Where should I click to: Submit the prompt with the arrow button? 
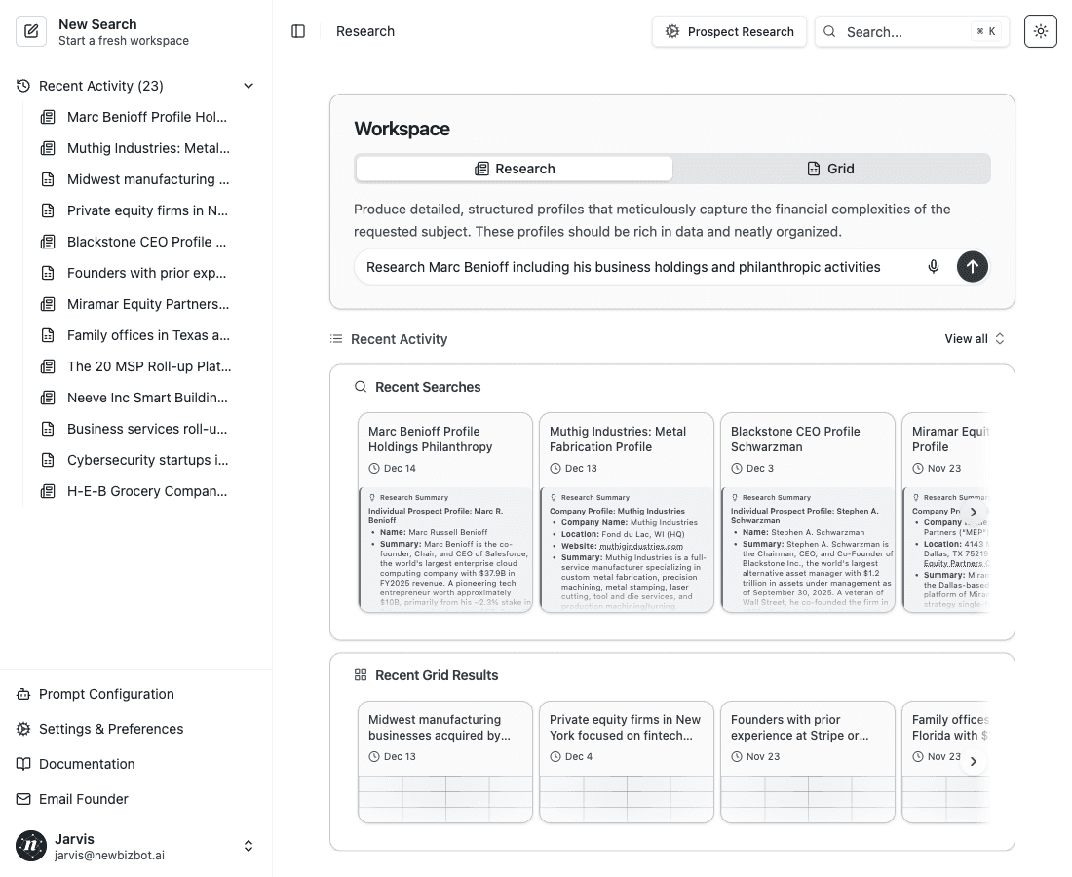click(972, 266)
